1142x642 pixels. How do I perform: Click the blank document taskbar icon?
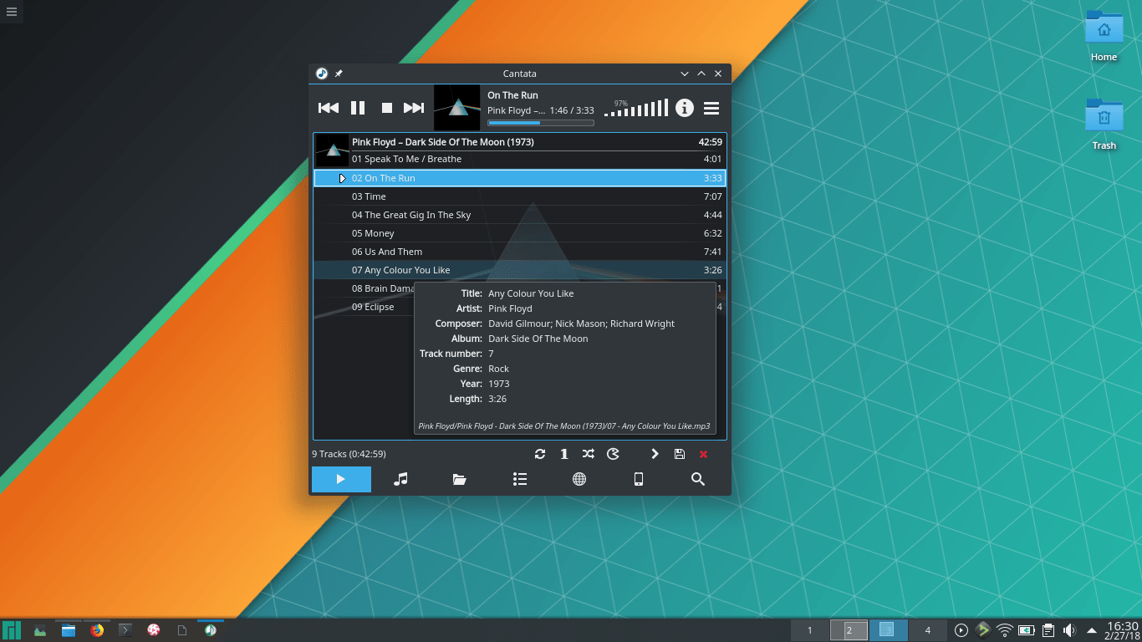[x=181, y=630]
